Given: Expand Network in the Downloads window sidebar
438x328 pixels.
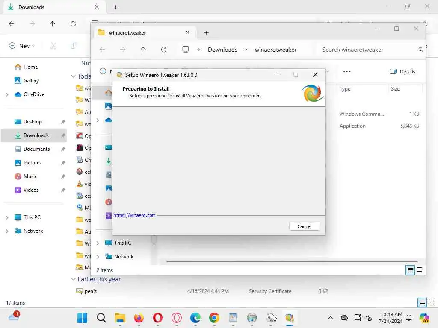Looking at the screenshot, I should 7,231.
